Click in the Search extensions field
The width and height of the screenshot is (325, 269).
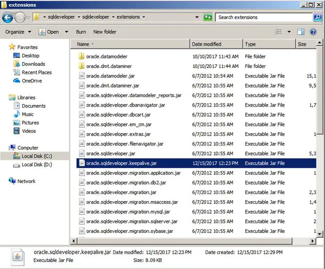point(264,17)
